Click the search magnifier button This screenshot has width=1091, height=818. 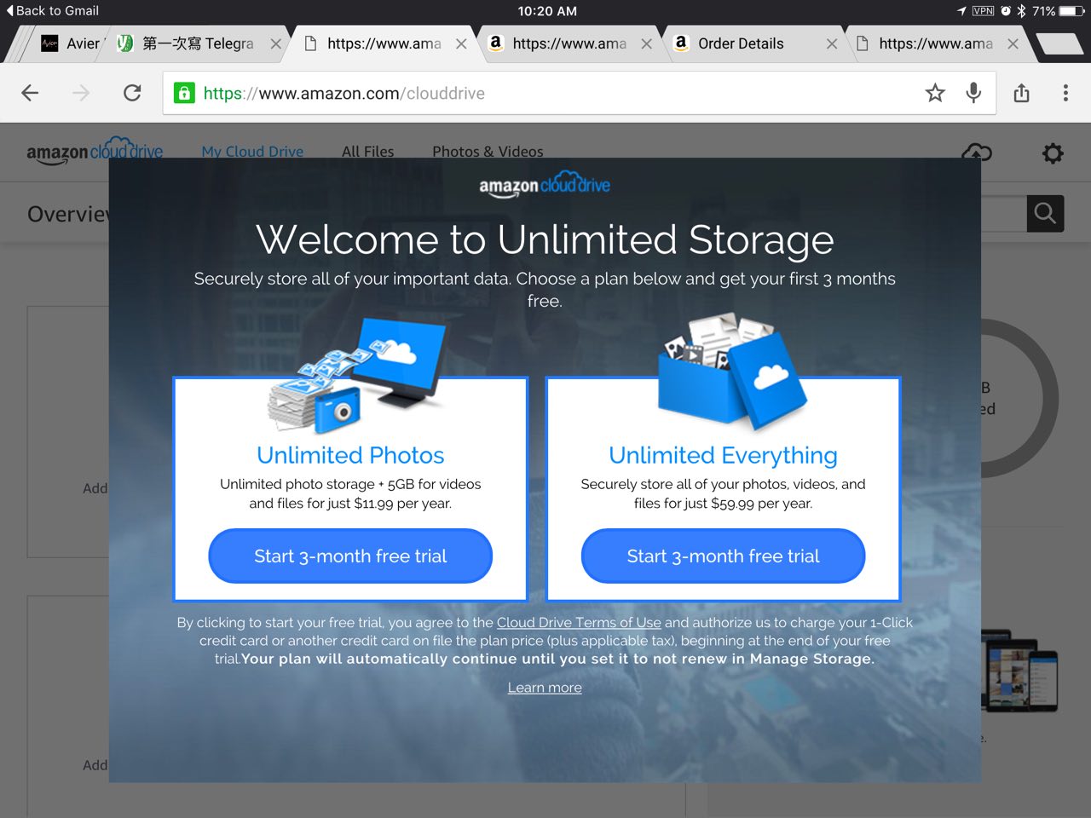pyautogui.click(x=1045, y=213)
